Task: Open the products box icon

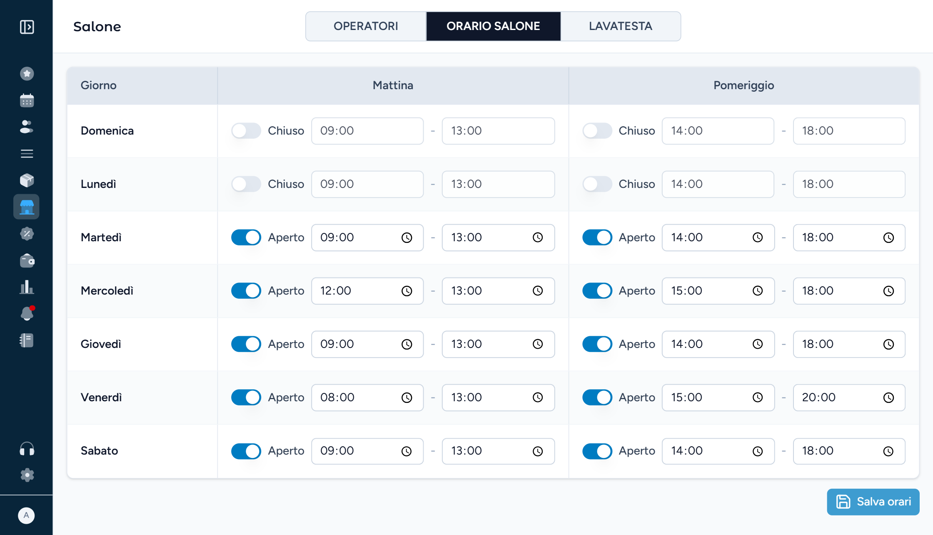Action: pyautogui.click(x=27, y=180)
